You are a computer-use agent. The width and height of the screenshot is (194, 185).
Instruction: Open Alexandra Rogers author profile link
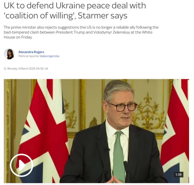pyautogui.click(x=31, y=52)
